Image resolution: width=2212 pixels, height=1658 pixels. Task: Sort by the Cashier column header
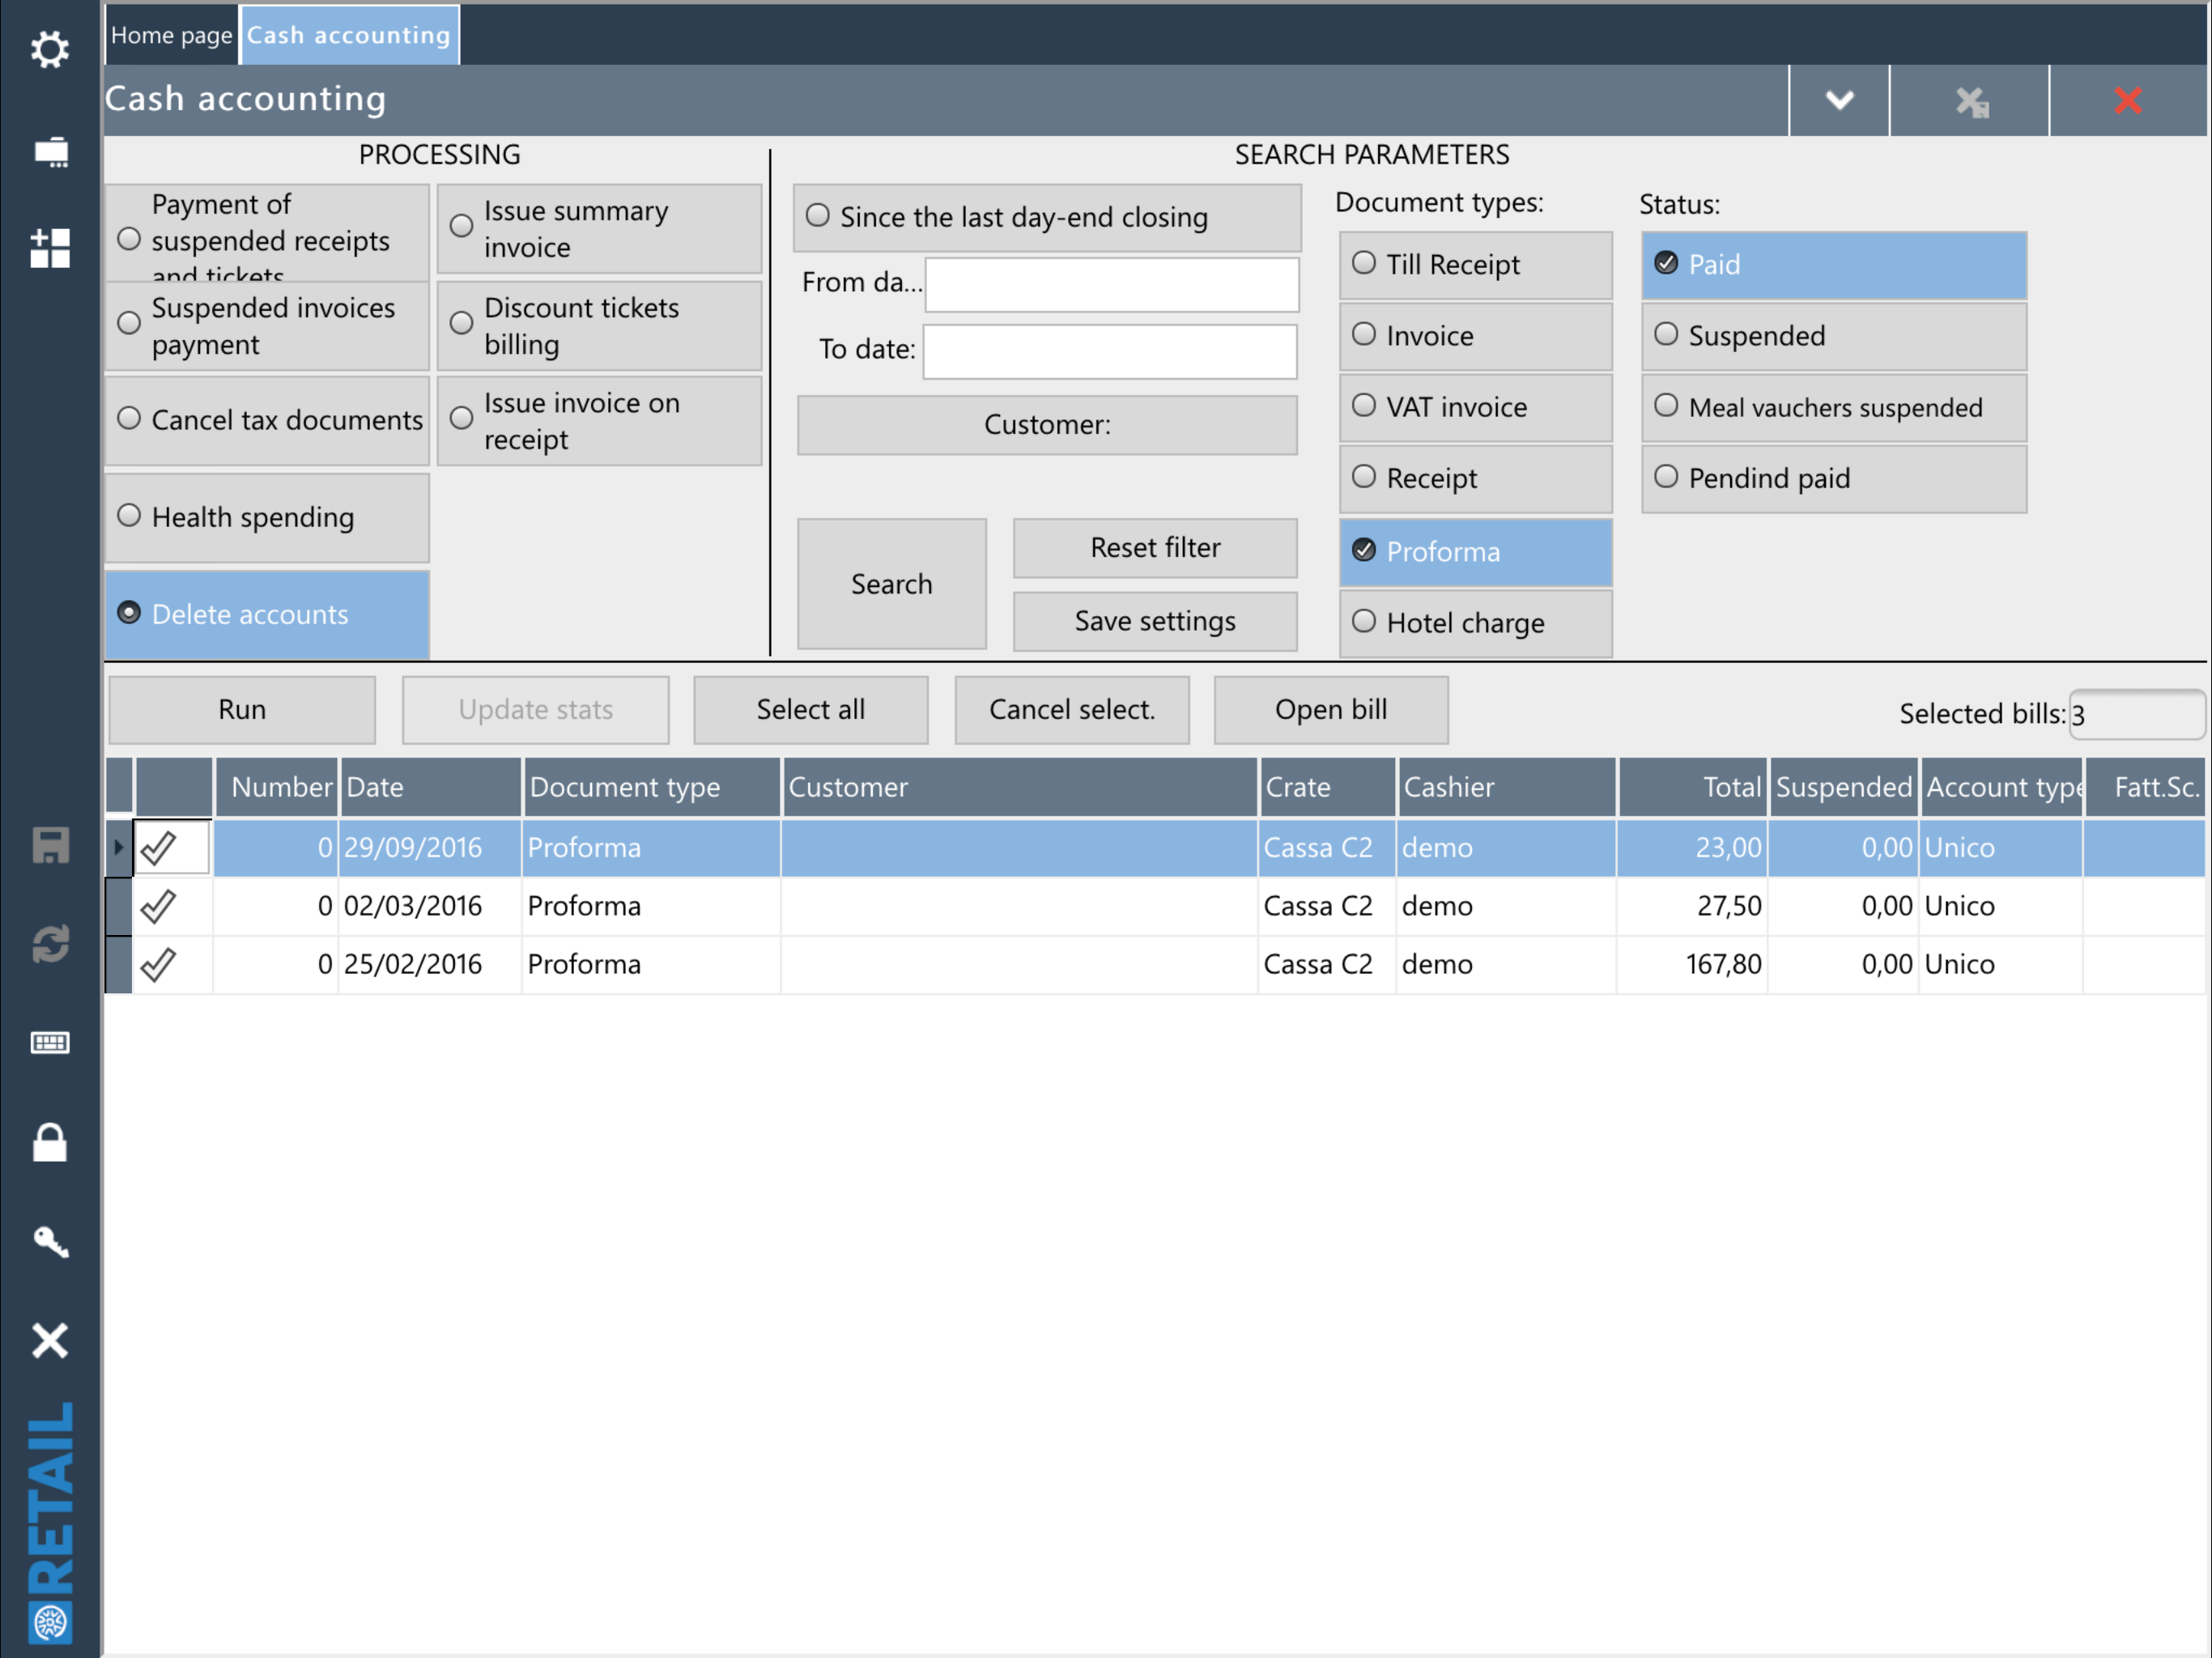(1506, 787)
